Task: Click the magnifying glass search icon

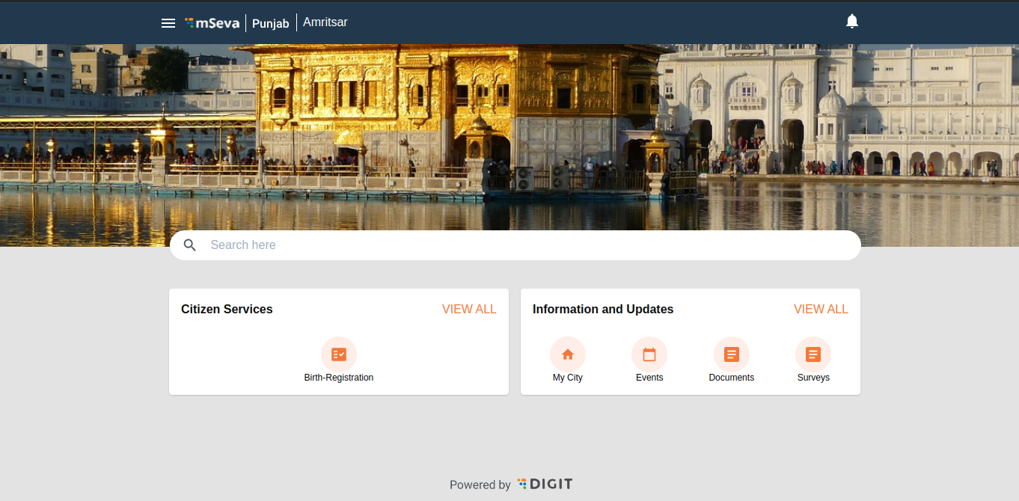Action: pyautogui.click(x=190, y=245)
